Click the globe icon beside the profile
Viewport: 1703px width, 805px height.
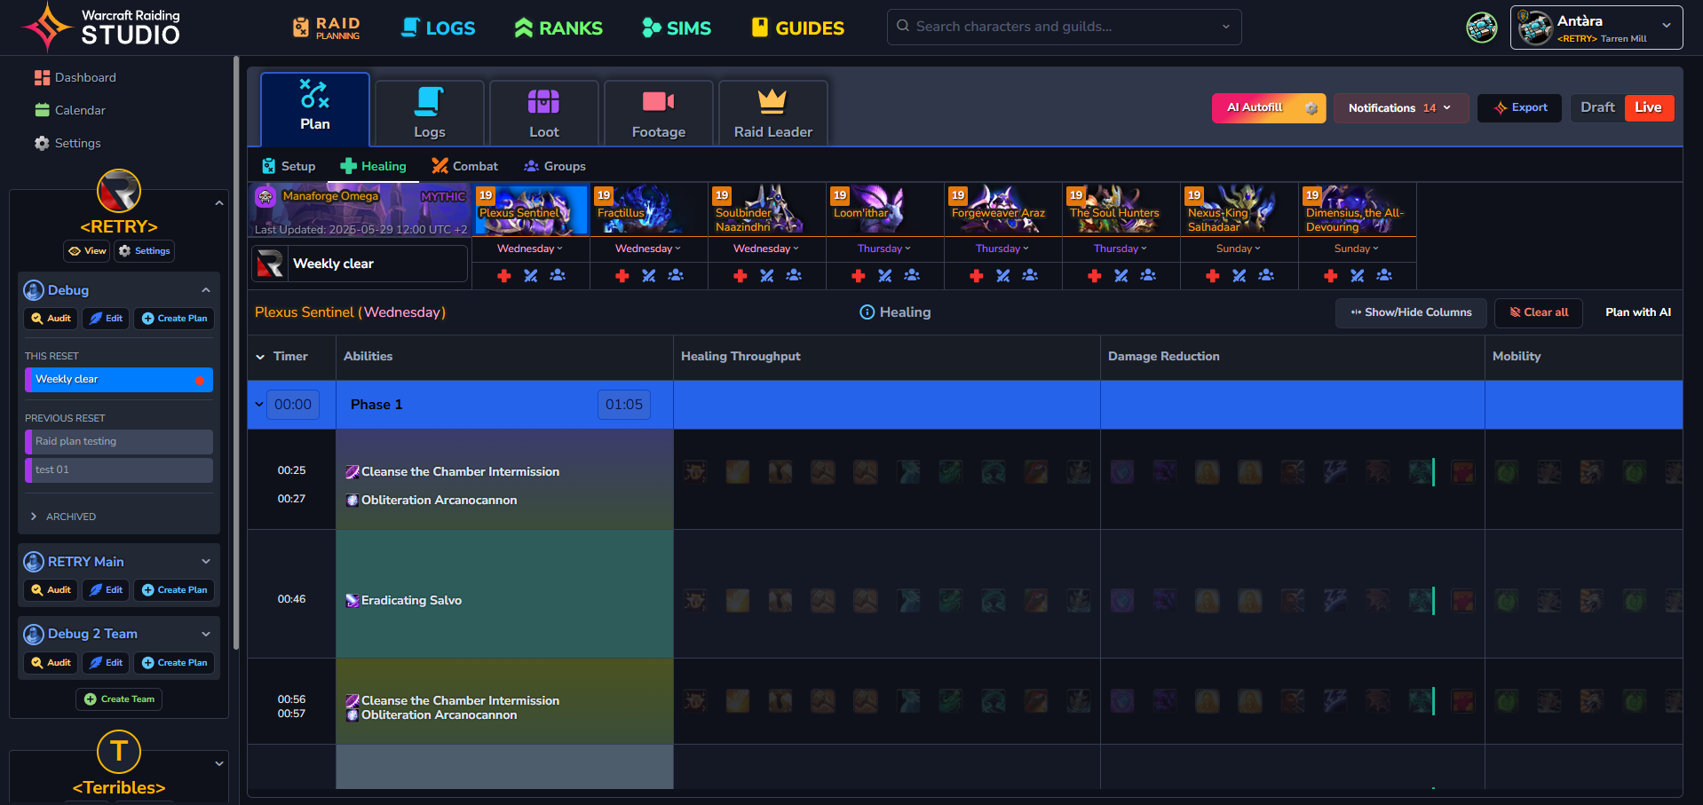tap(1481, 28)
